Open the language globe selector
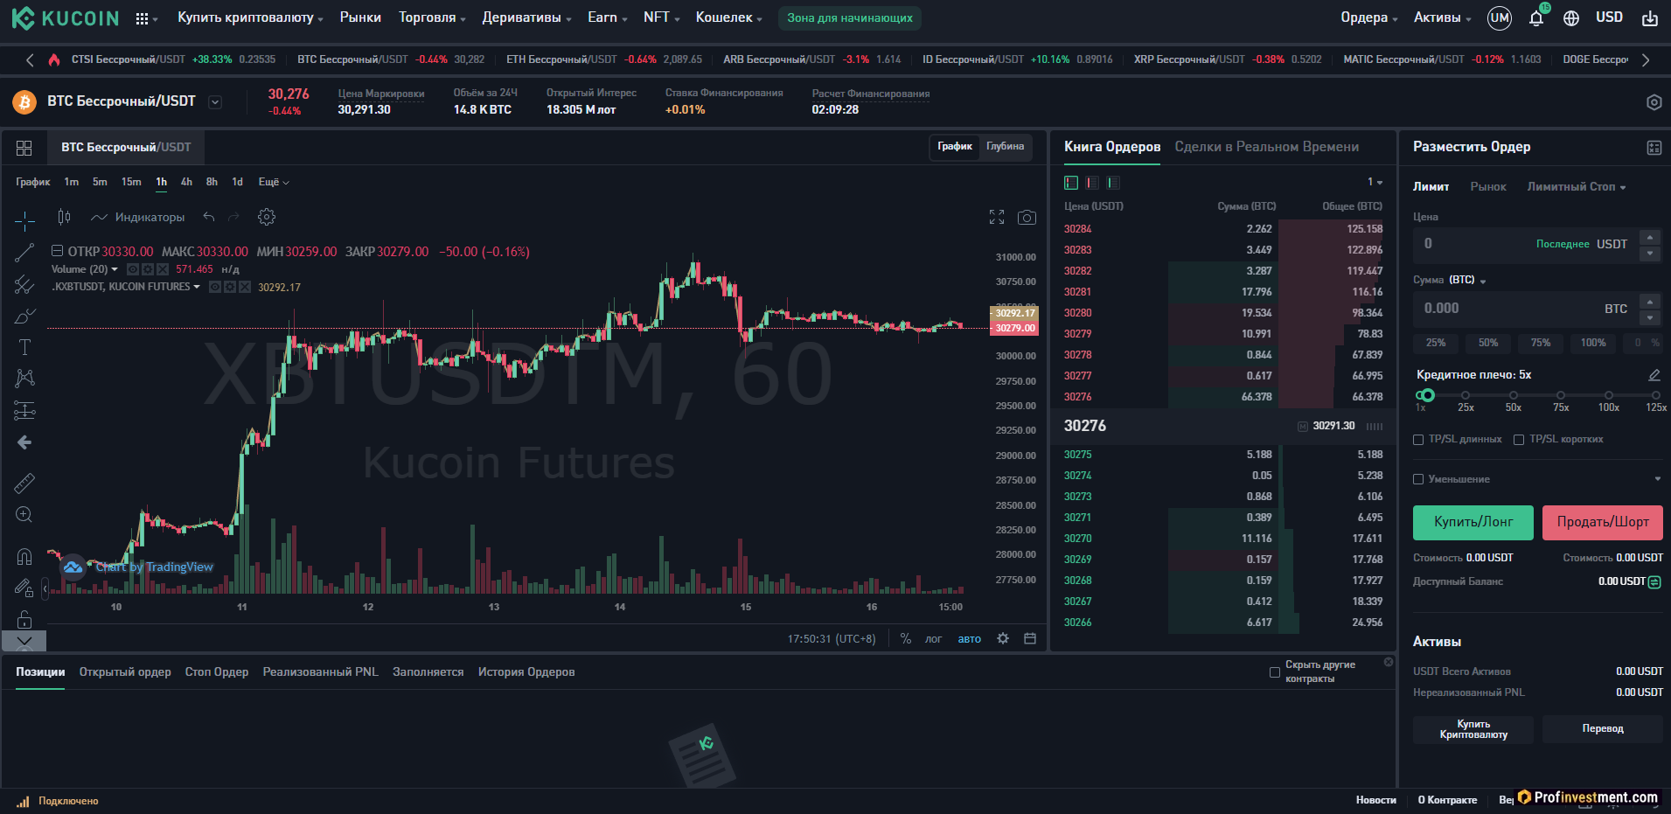This screenshot has width=1671, height=814. click(x=1571, y=17)
